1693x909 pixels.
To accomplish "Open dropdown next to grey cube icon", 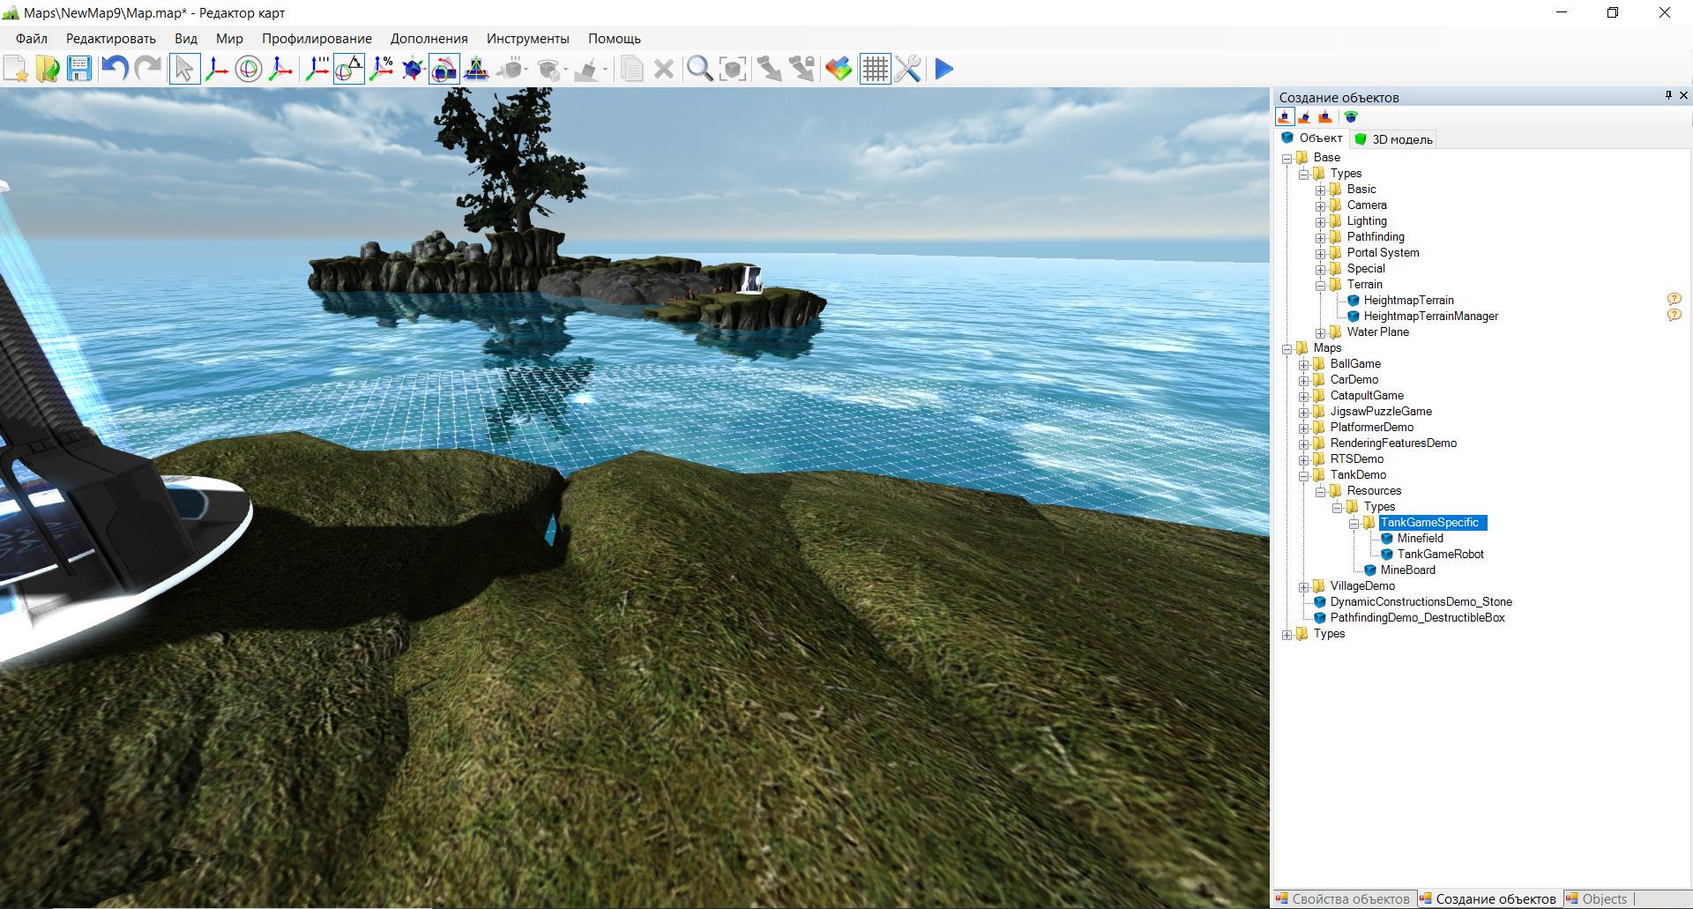I will click(x=526, y=69).
